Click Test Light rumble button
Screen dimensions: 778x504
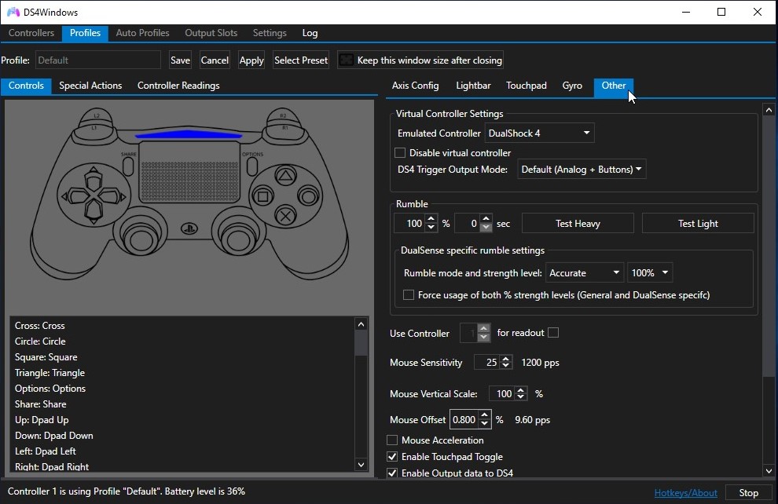pyautogui.click(x=698, y=223)
